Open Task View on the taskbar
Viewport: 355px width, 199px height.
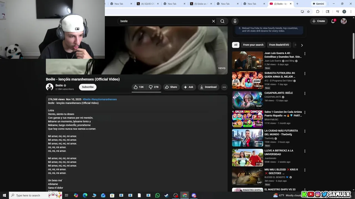[67, 195]
